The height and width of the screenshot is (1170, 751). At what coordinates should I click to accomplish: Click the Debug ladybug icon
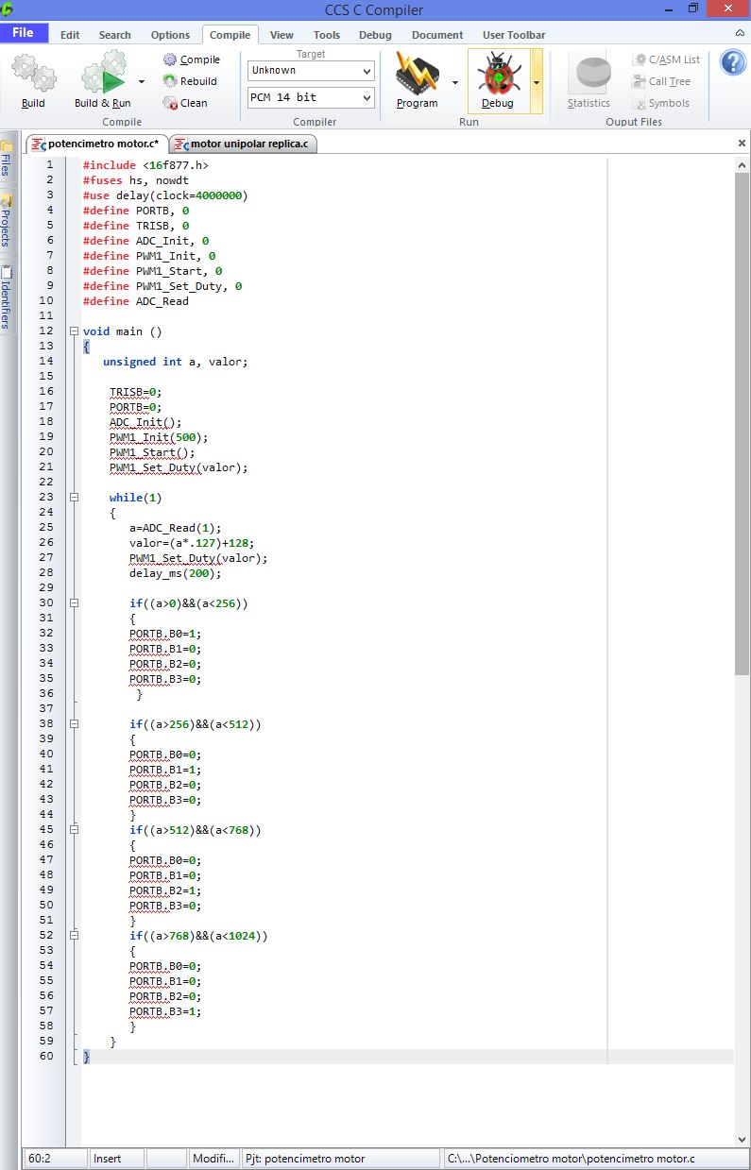(498, 74)
